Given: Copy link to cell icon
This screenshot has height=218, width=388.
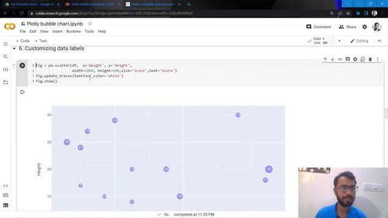Looking at the screenshot, I should point(340,59).
